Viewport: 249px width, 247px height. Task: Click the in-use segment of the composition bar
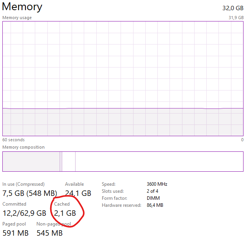coord(31,161)
